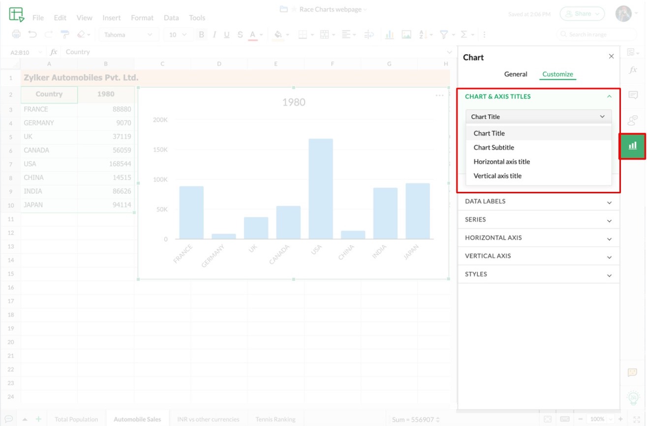Toggle underline formatting

click(x=227, y=34)
